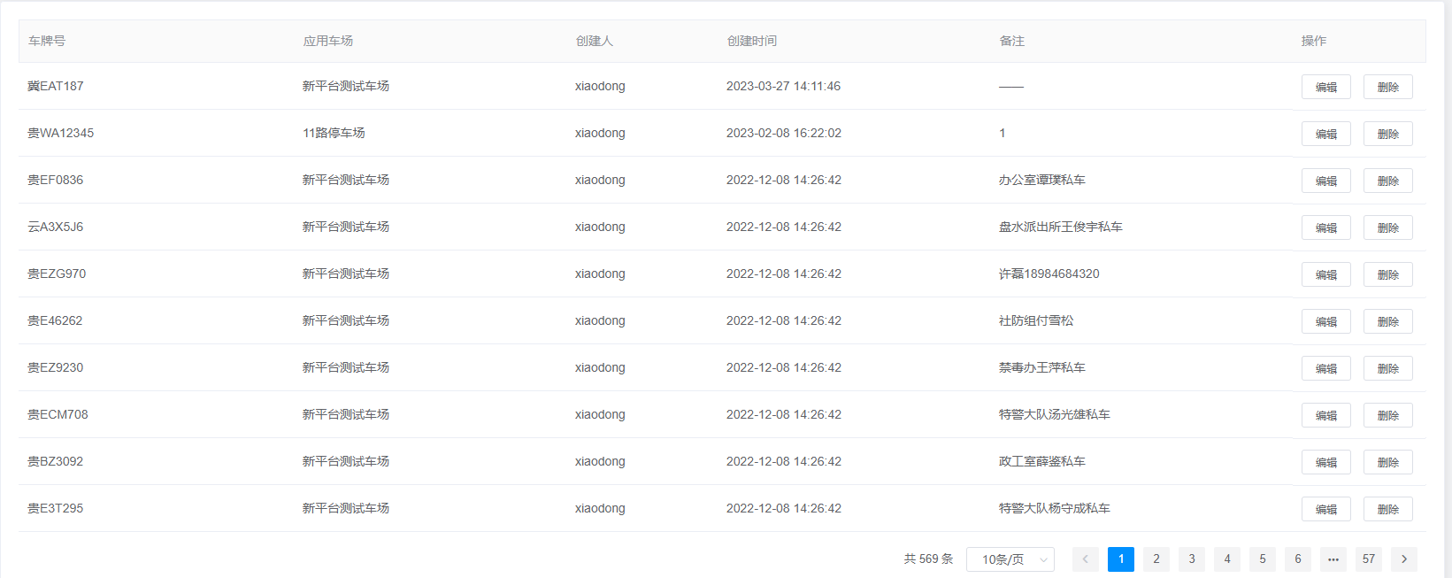Viewport: 1452px width, 578px height.
Task: Select page 4 in pagination
Action: 1226,559
